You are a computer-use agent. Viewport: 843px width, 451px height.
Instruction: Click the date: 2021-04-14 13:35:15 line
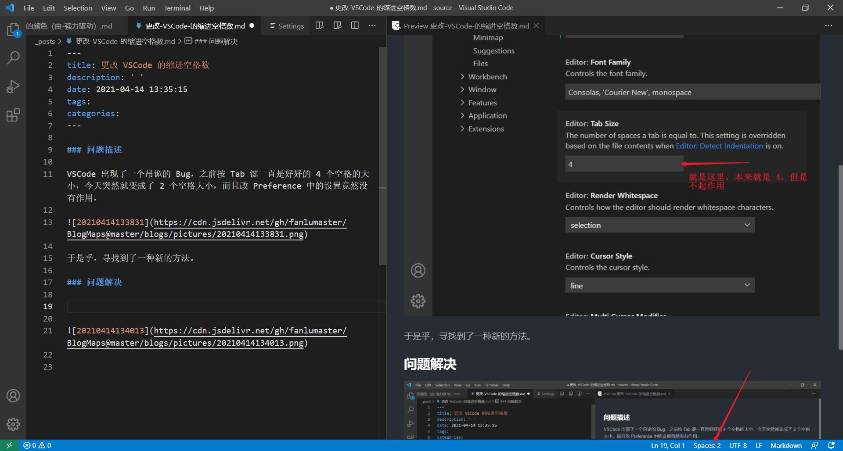pyautogui.click(x=127, y=89)
